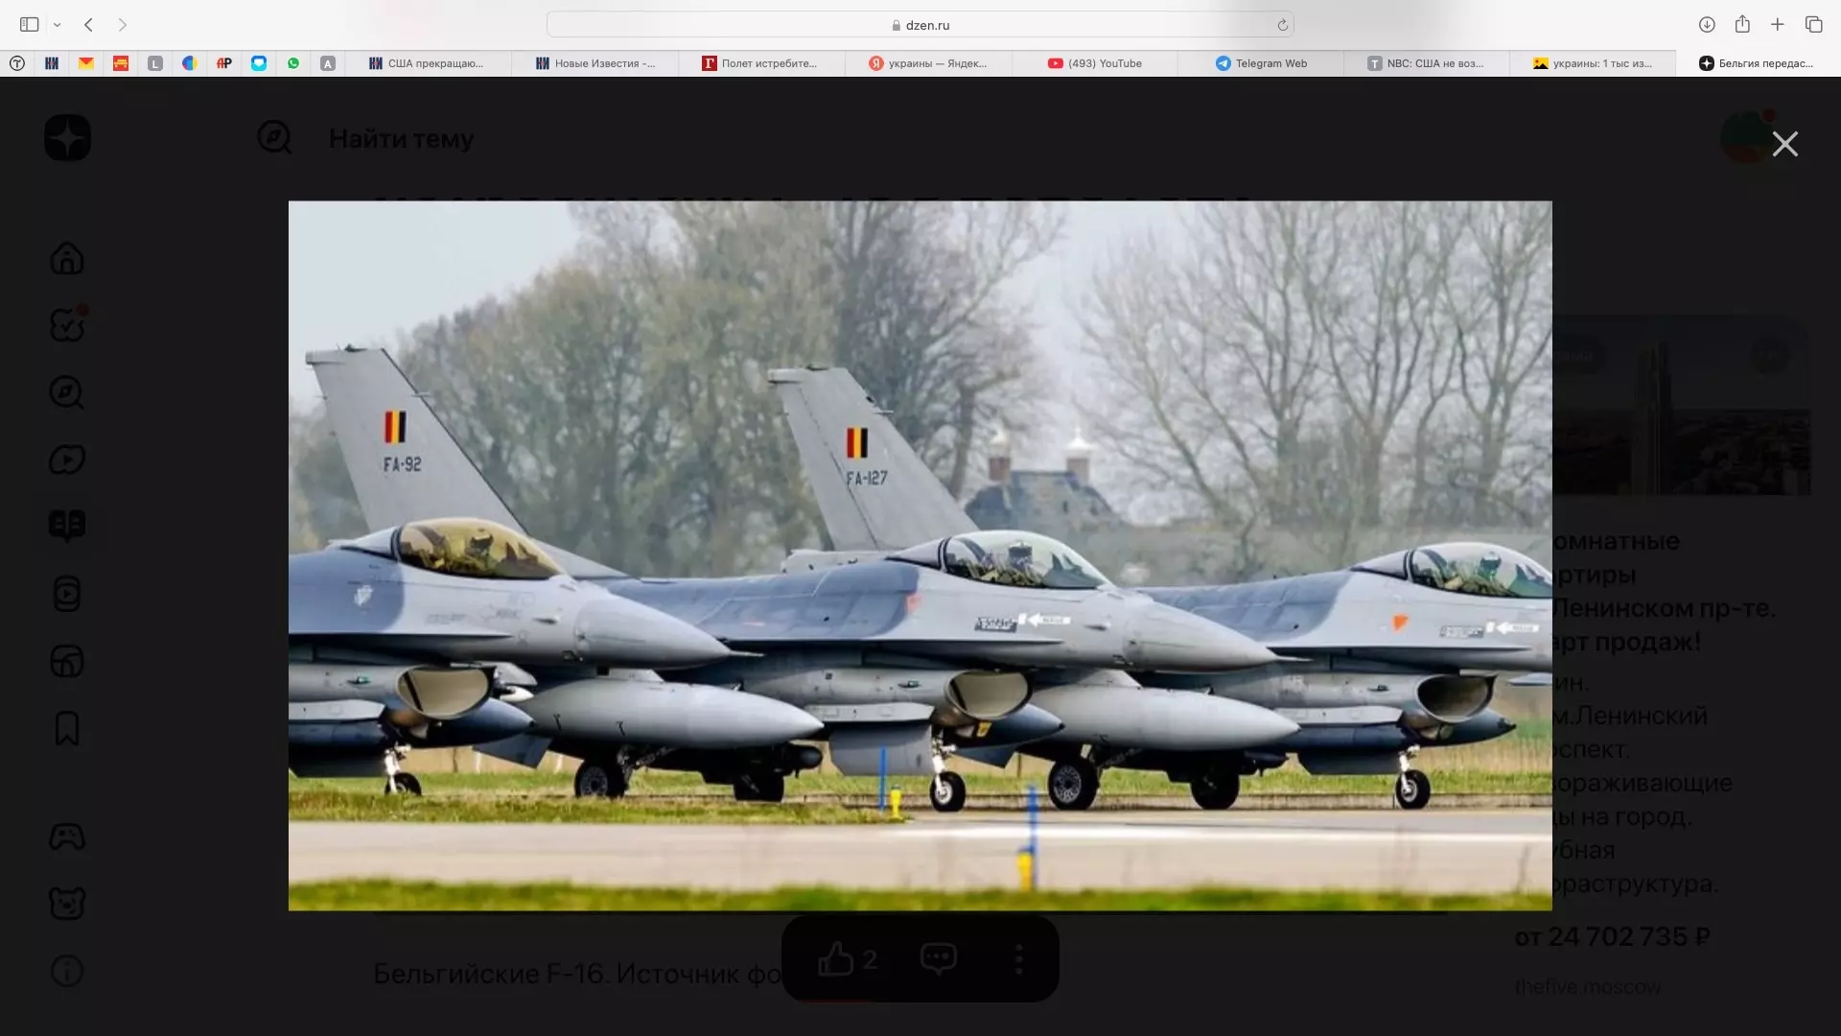Screen dimensions: 1841x1036
Task: Click the enlarged Belgian F-16 photo
Action: pyautogui.click(x=920, y=555)
